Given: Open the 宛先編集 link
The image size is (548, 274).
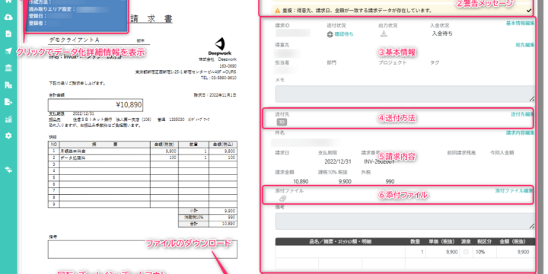Looking at the screenshot, I should tap(524, 45).
